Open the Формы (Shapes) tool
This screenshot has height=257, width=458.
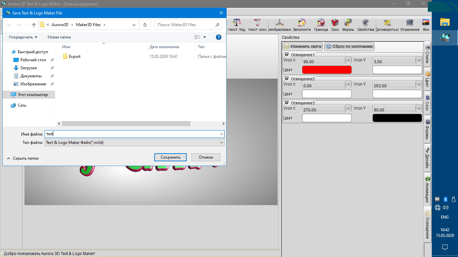348,25
